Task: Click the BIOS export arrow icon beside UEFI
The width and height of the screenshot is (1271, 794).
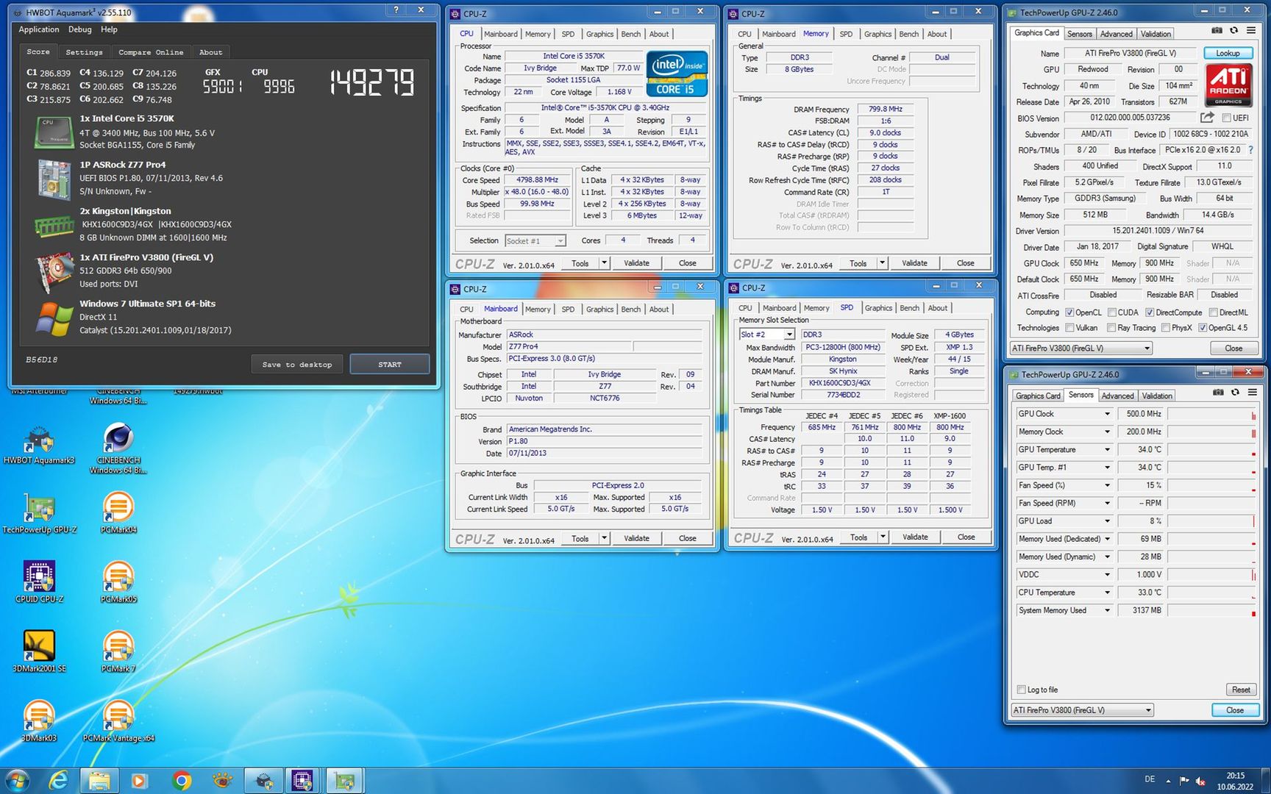Action: coord(1207,118)
